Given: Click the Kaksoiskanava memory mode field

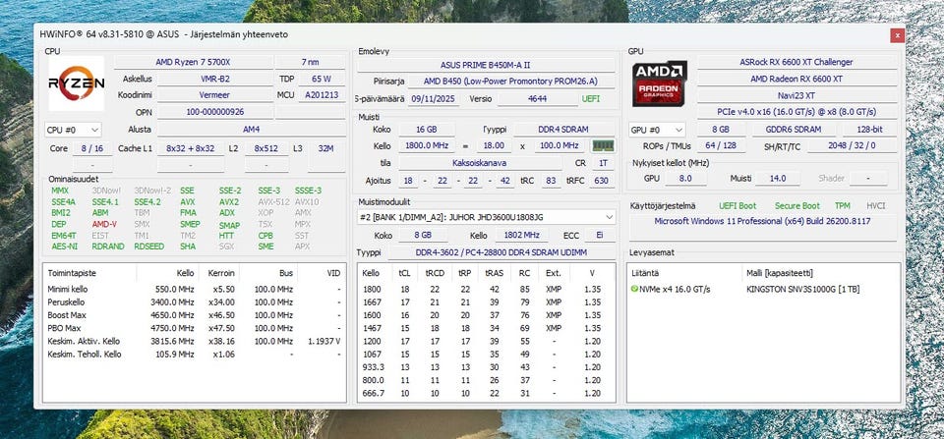Looking at the screenshot, I should 480,162.
